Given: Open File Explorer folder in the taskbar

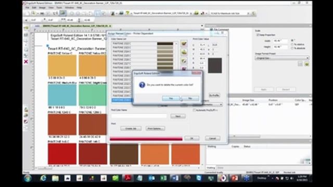Looking at the screenshot, I should (56, 178).
